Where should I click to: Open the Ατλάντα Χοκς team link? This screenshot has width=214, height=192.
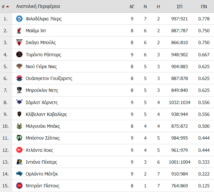tap(39, 150)
